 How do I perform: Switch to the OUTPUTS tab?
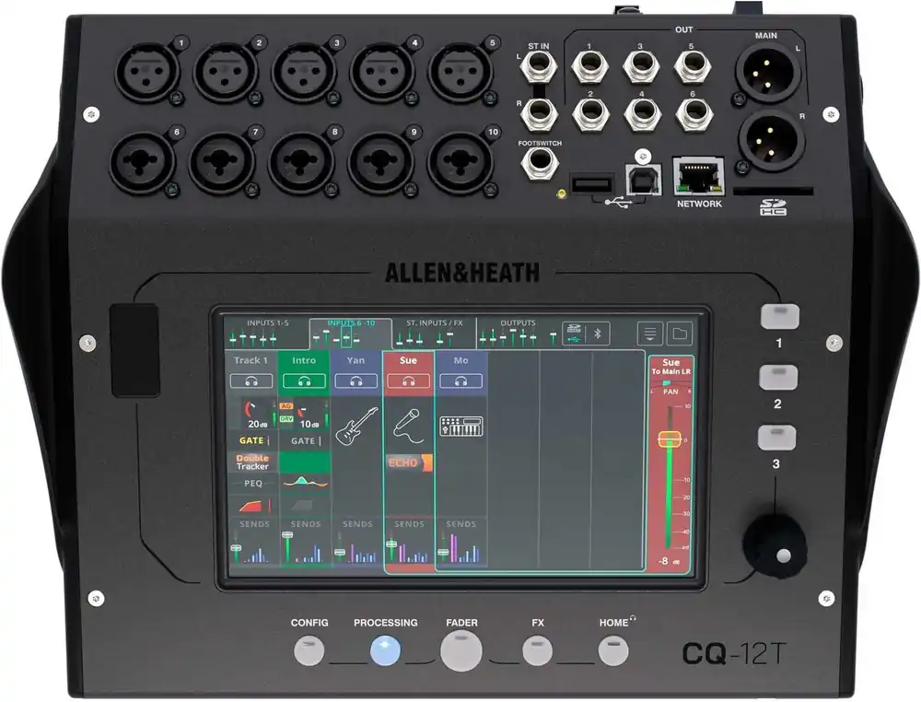click(518, 324)
